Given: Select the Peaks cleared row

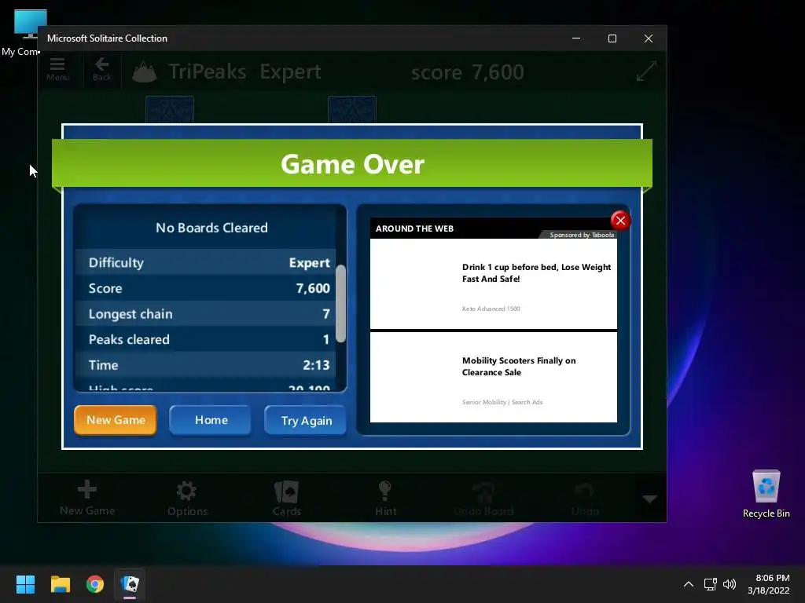Looking at the screenshot, I should click(205, 339).
